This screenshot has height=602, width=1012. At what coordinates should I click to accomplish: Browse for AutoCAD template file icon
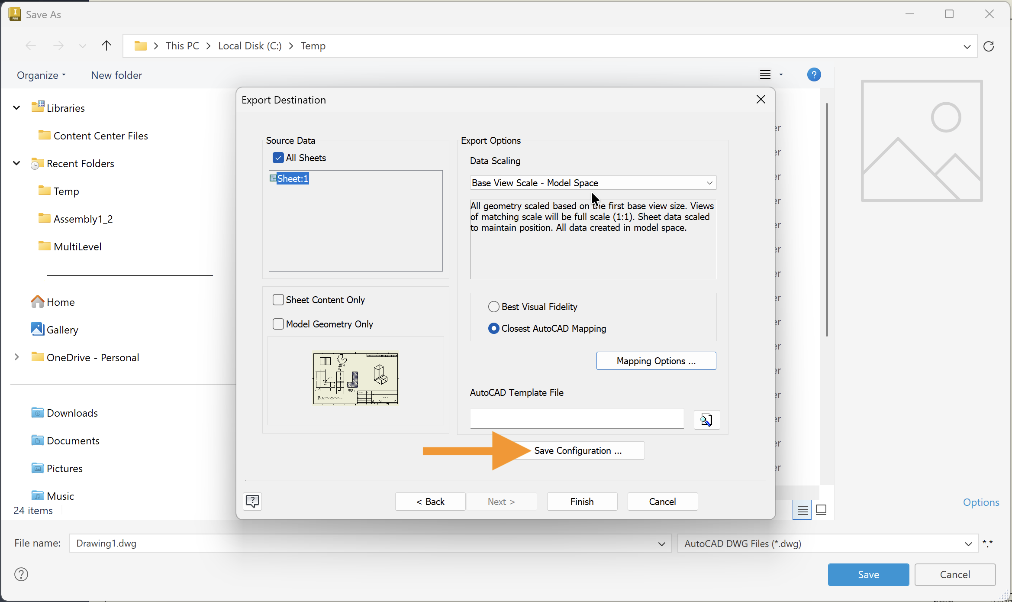(x=706, y=420)
